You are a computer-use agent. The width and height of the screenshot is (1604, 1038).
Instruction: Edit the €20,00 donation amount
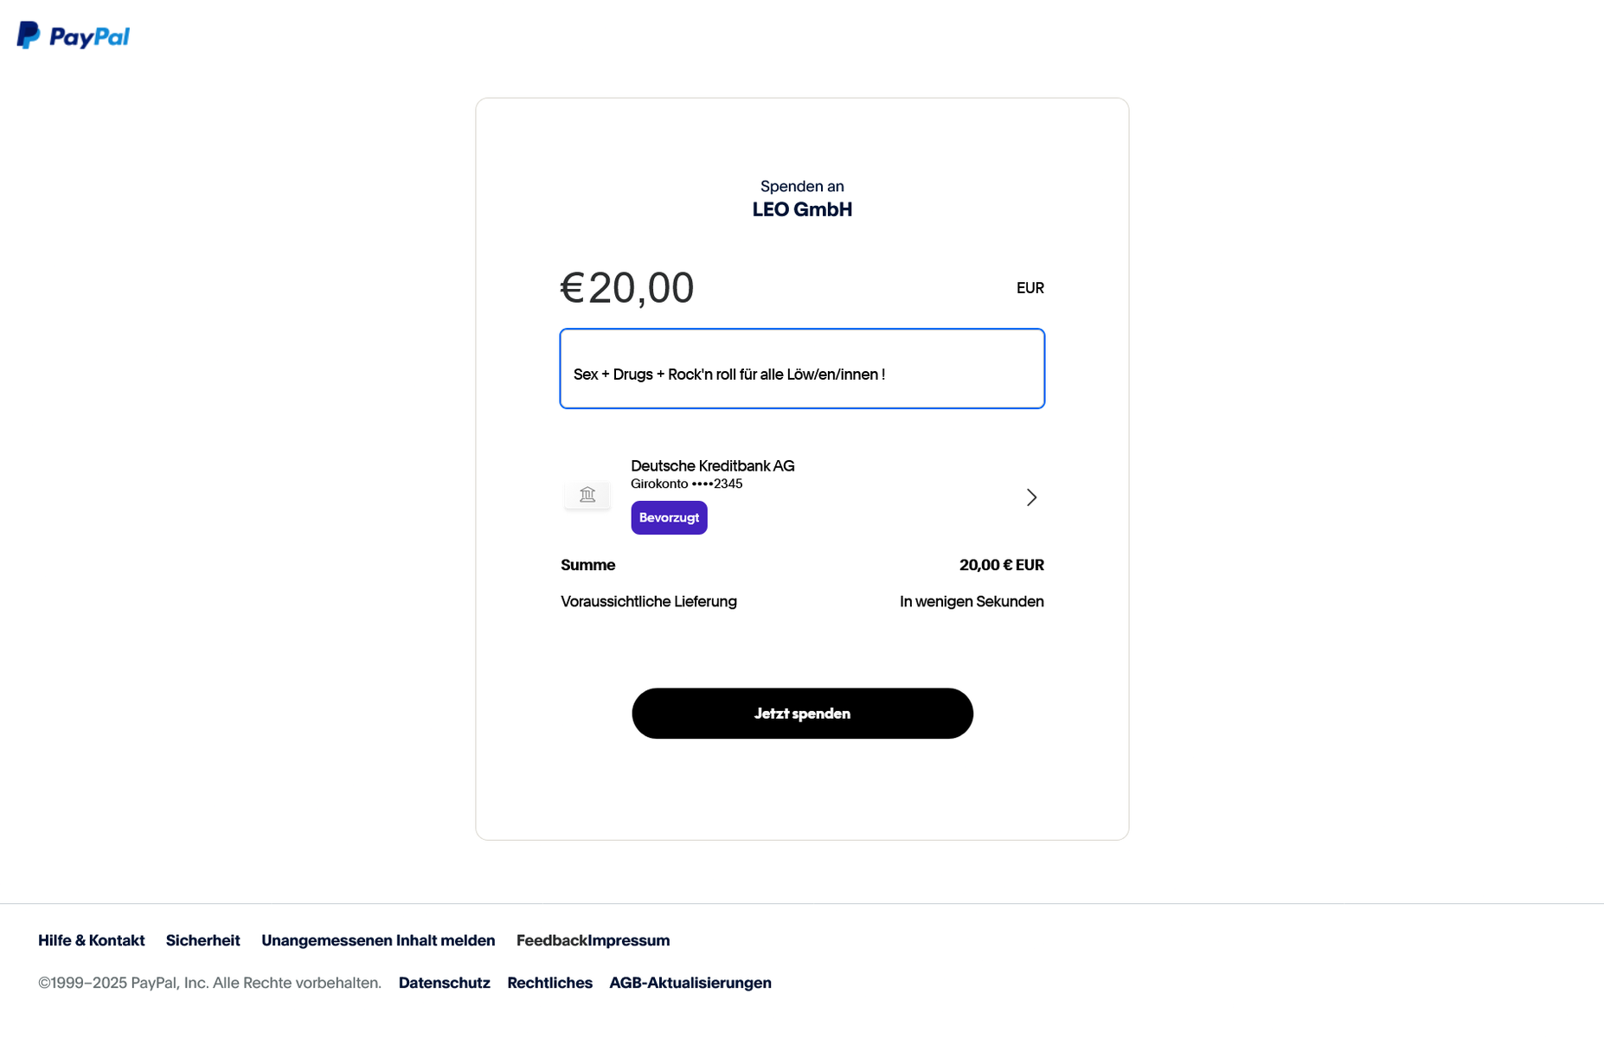tap(627, 288)
